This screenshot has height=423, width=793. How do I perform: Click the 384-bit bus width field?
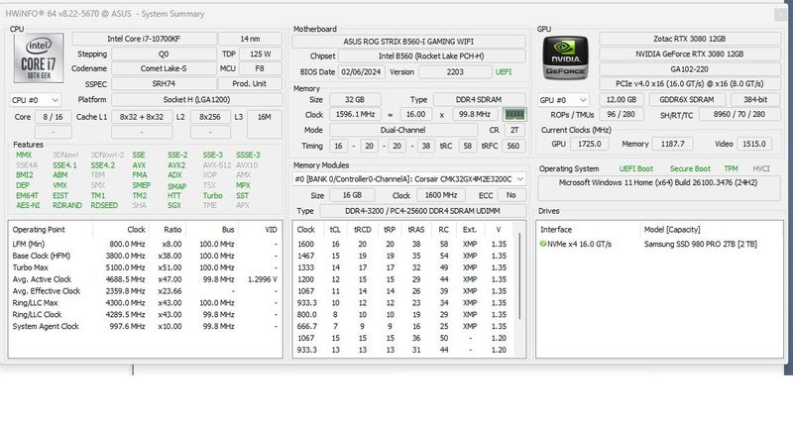755,100
